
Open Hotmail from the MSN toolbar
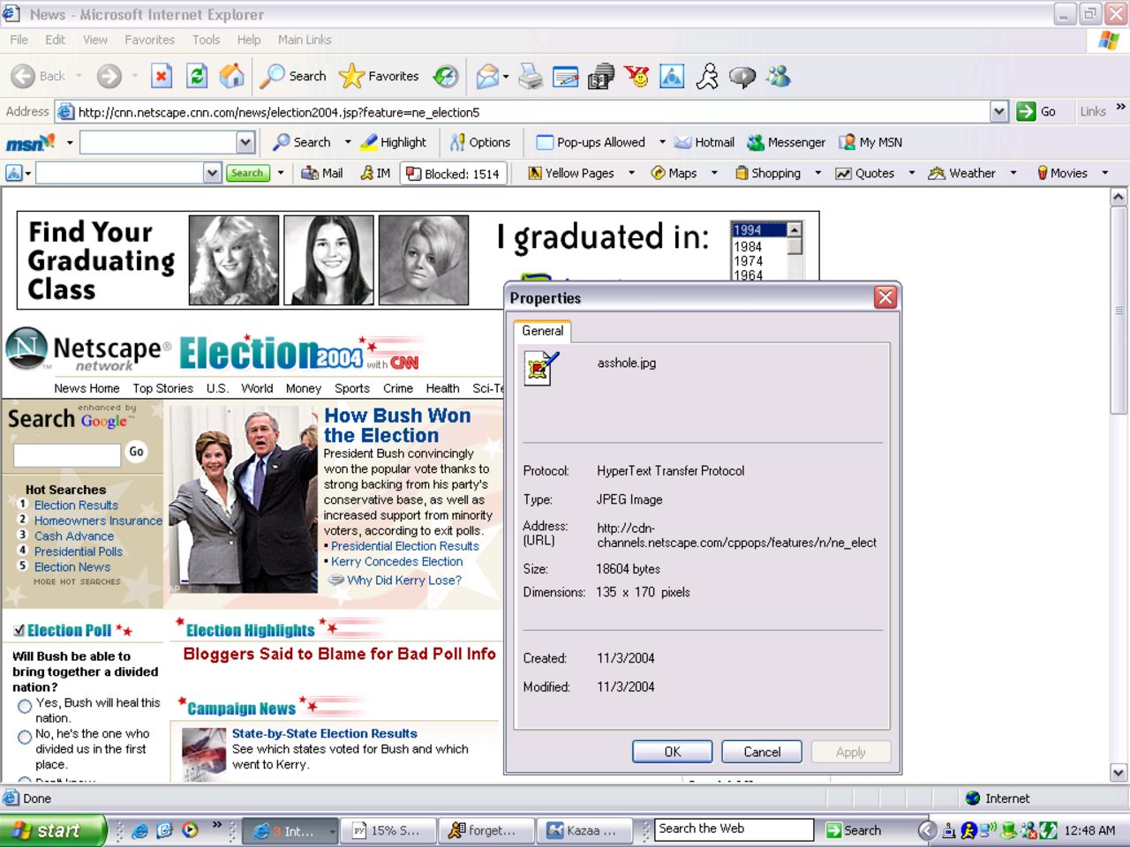click(704, 142)
